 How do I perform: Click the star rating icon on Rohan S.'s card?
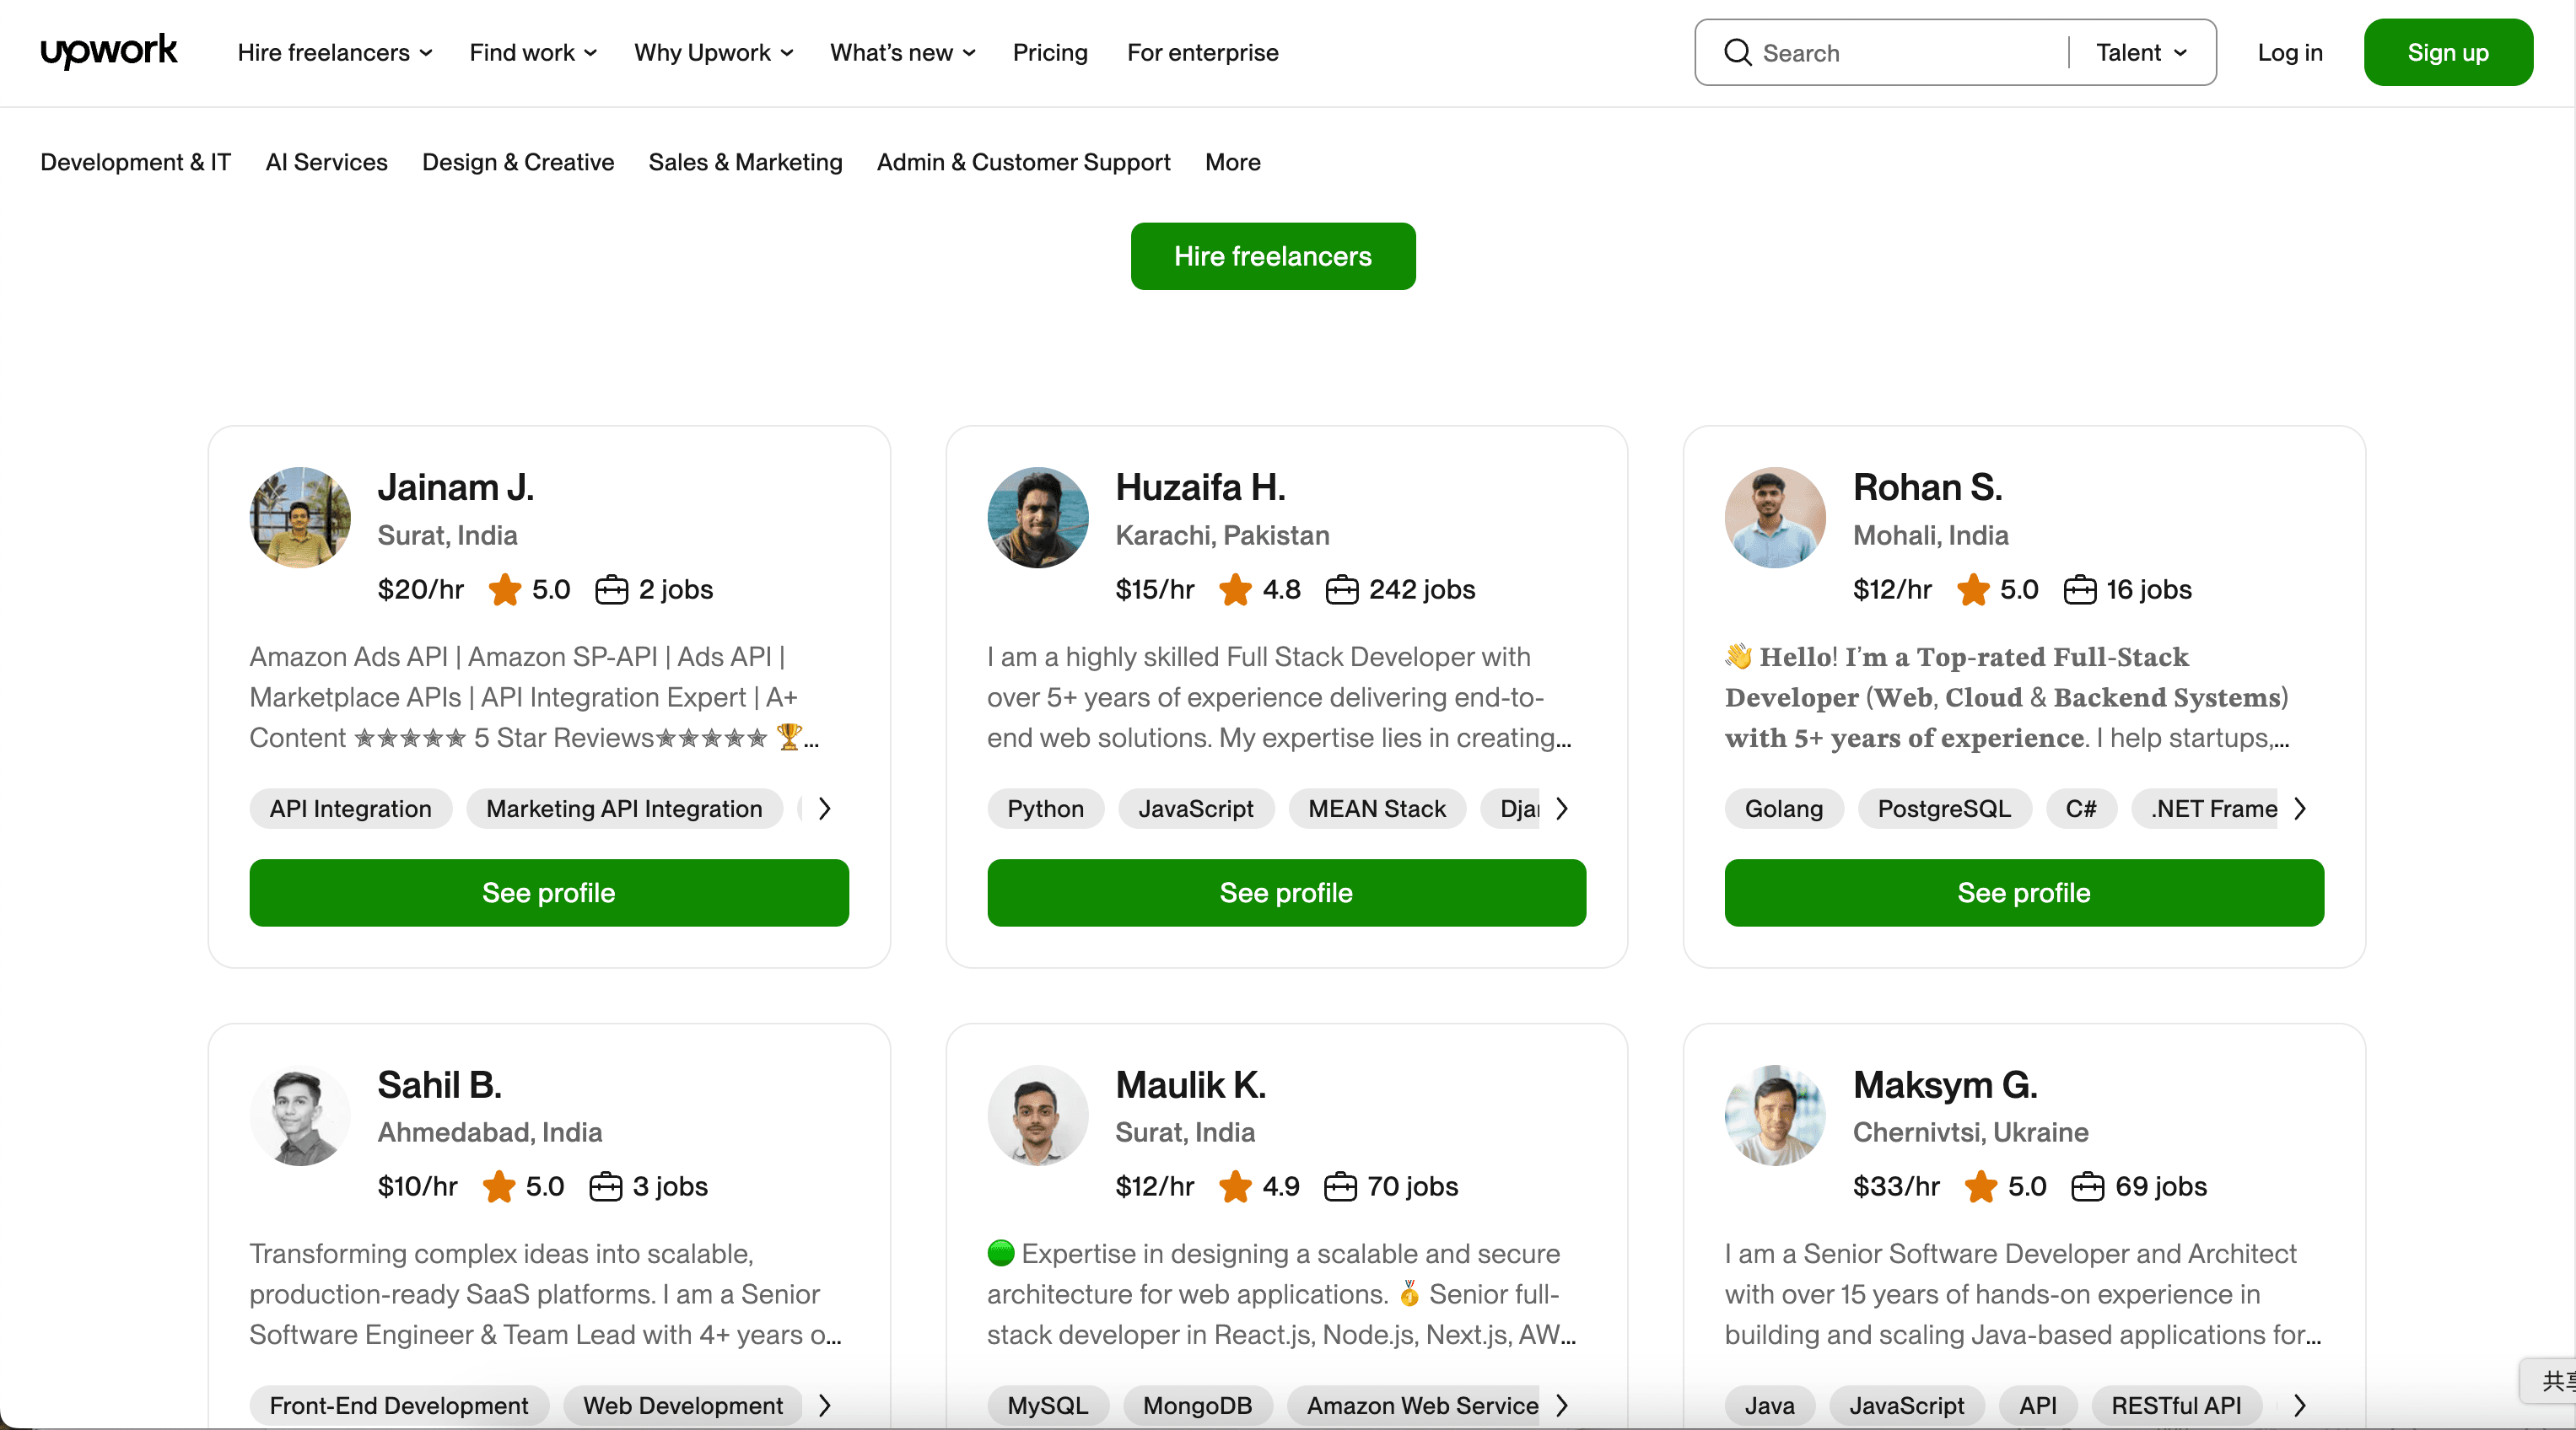[x=1971, y=589]
